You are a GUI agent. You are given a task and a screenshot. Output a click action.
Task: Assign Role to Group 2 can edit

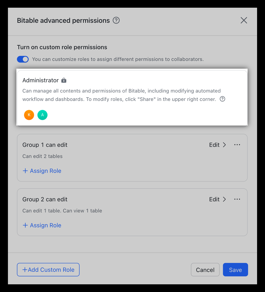[x=42, y=225]
